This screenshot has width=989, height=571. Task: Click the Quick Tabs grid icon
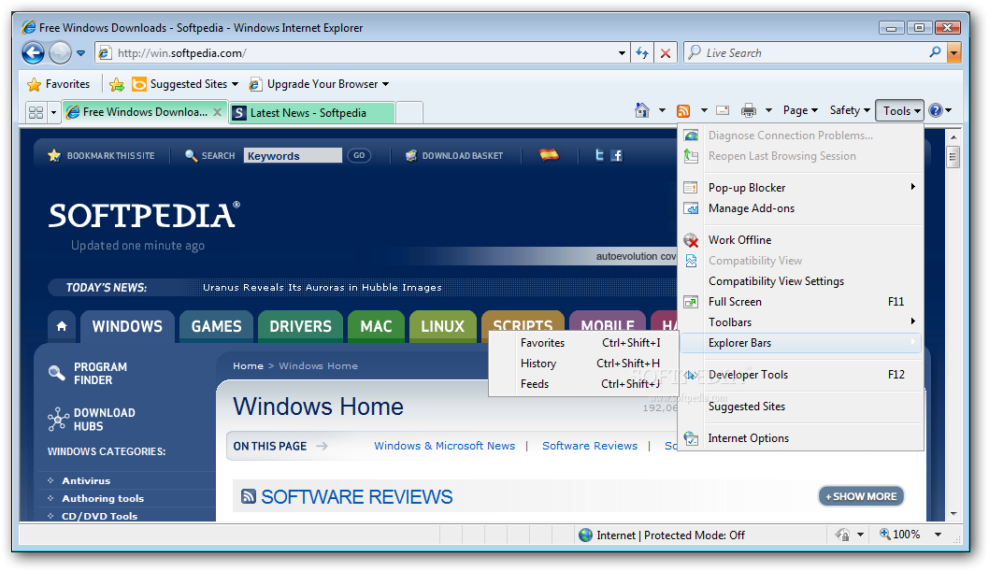coord(36,112)
